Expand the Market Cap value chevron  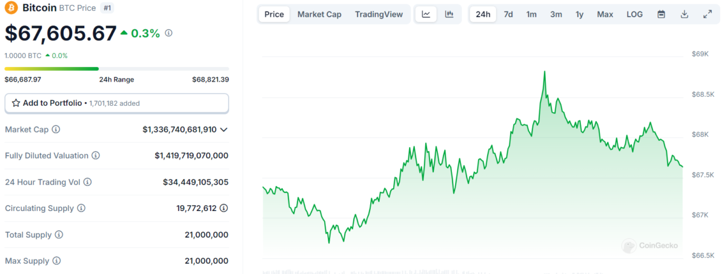point(224,129)
